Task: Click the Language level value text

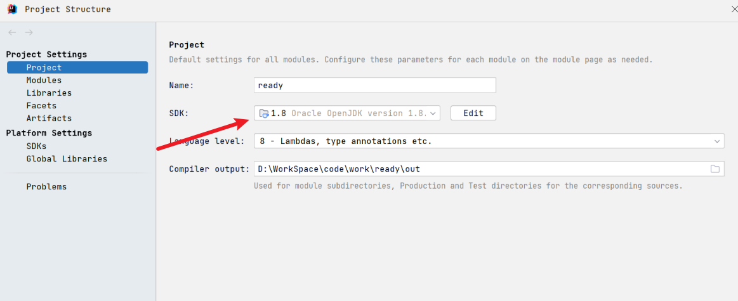Action: point(346,141)
